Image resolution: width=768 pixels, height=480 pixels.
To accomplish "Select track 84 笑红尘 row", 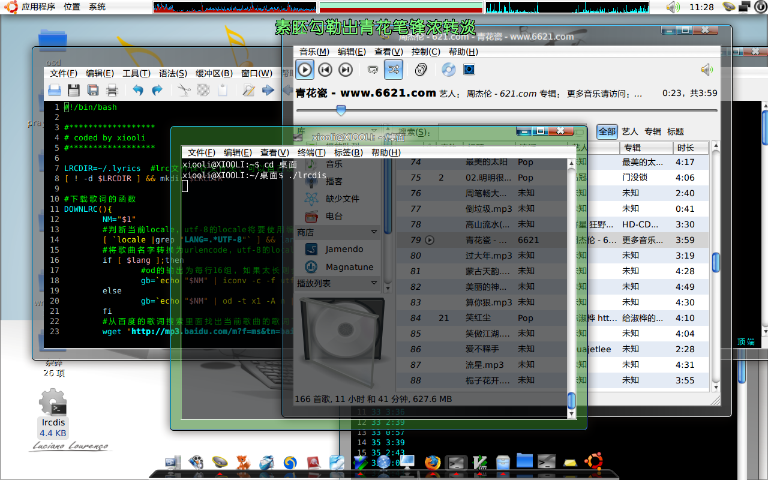I will (x=553, y=318).
